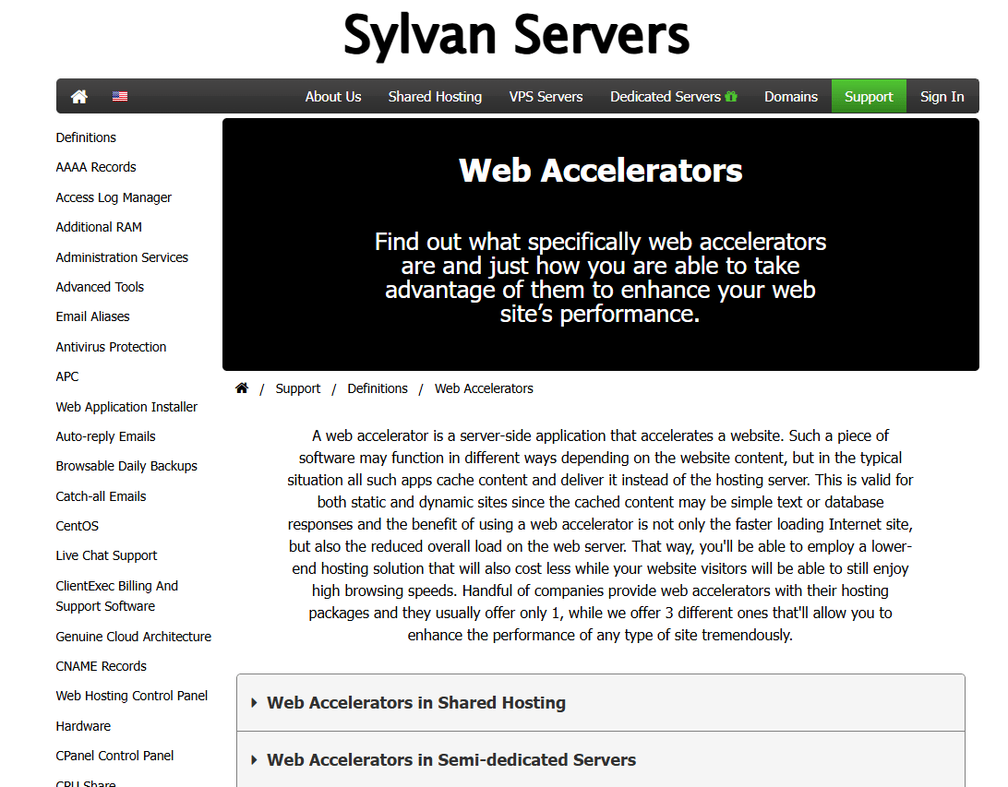Open Browsable Daily Backups link
This screenshot has width=1008, height=787.
click(126, 466)
